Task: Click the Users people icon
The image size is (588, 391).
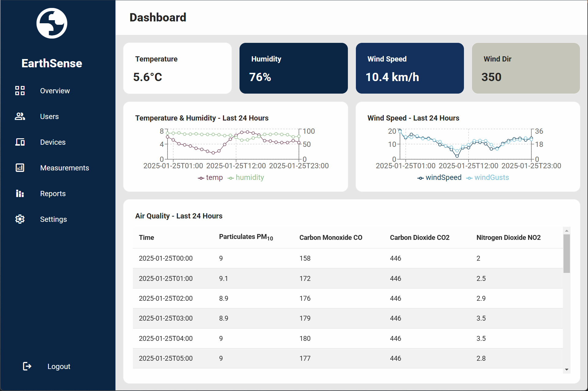Action: [20, 116]
